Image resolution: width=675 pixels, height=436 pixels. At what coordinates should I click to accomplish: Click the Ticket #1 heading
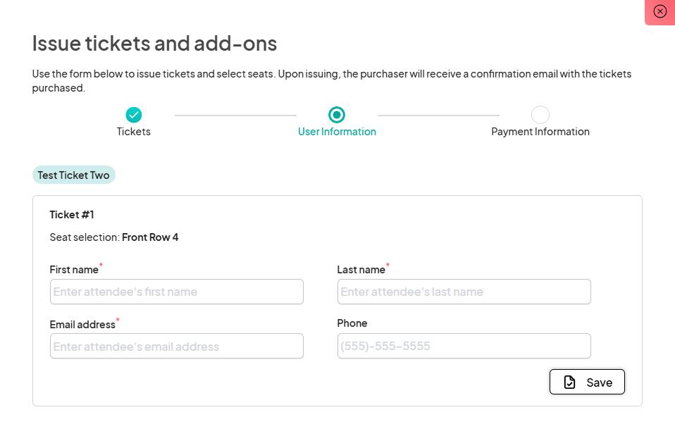(x=72, y=214)
